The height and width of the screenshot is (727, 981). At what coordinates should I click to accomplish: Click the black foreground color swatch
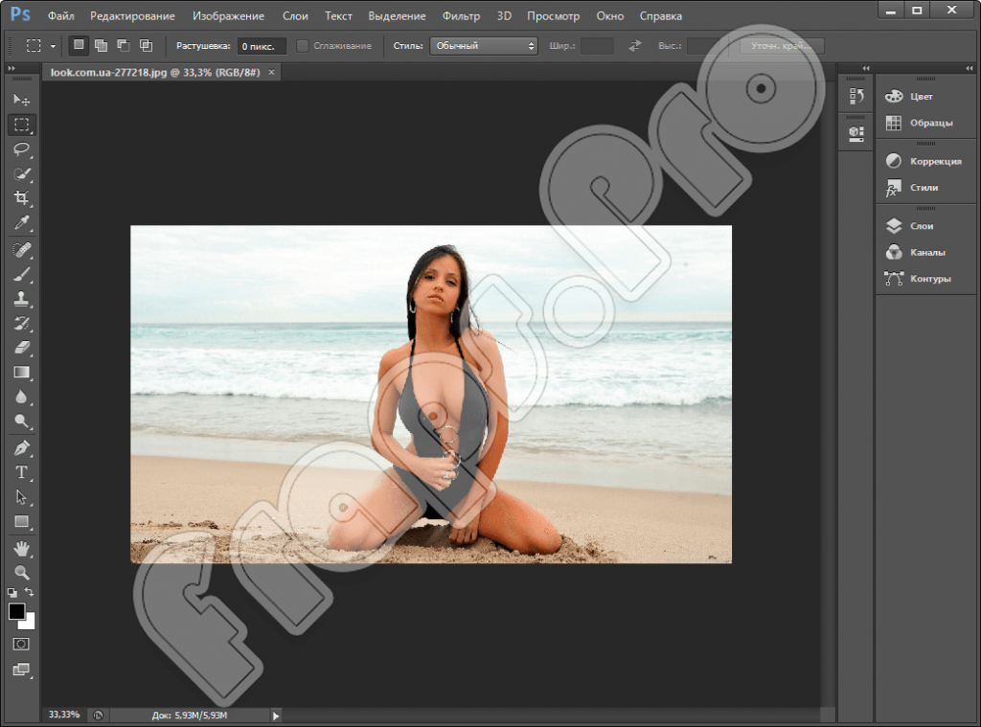[16, 611]
